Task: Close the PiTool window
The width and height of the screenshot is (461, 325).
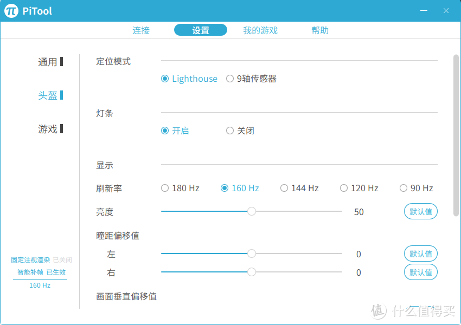Action: coord(446,11)
